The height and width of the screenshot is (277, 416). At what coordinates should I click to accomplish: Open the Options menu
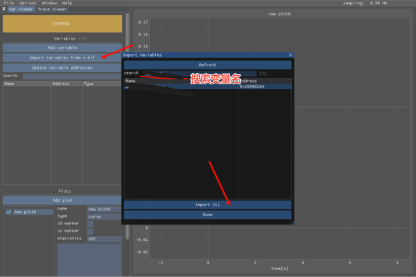(28, 3)
